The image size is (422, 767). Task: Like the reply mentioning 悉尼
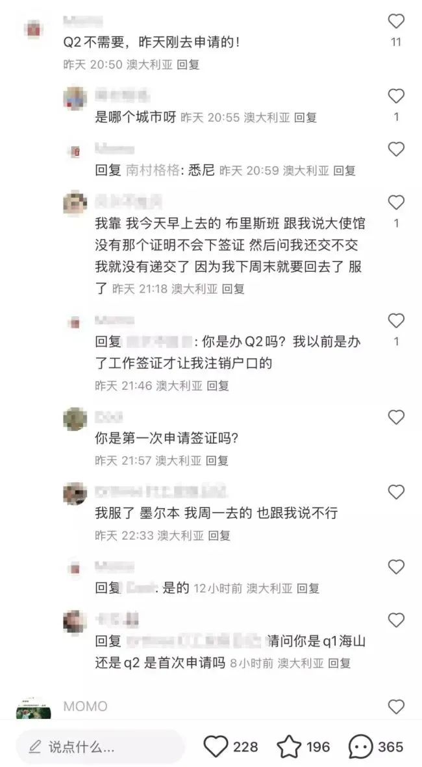[395, 149]
